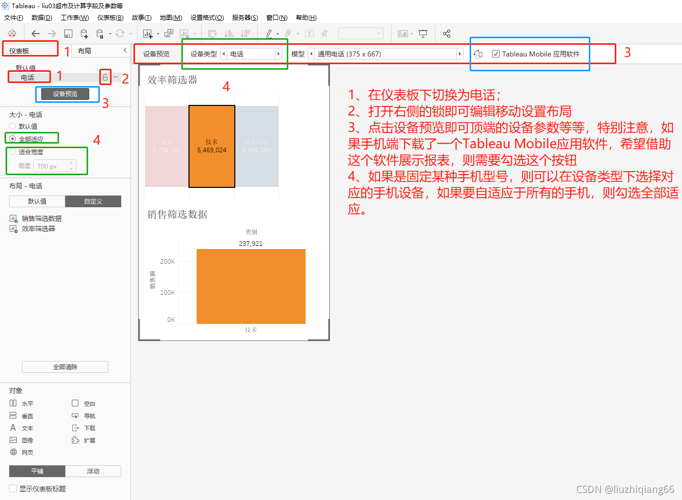Screen dimensions: 682x500
Task: Open the 设备类型 电话 dropdown
Action: [251, 54]
